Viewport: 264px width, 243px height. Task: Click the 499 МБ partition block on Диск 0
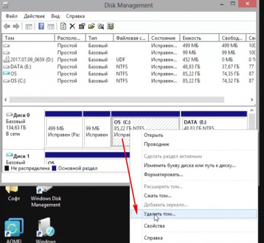64,129
